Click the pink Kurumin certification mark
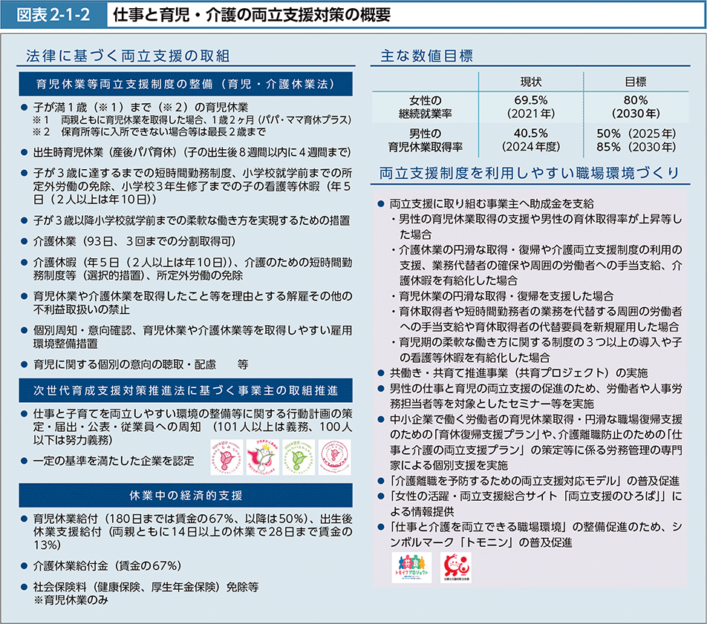The image size is (707, 624). [227, 457]
